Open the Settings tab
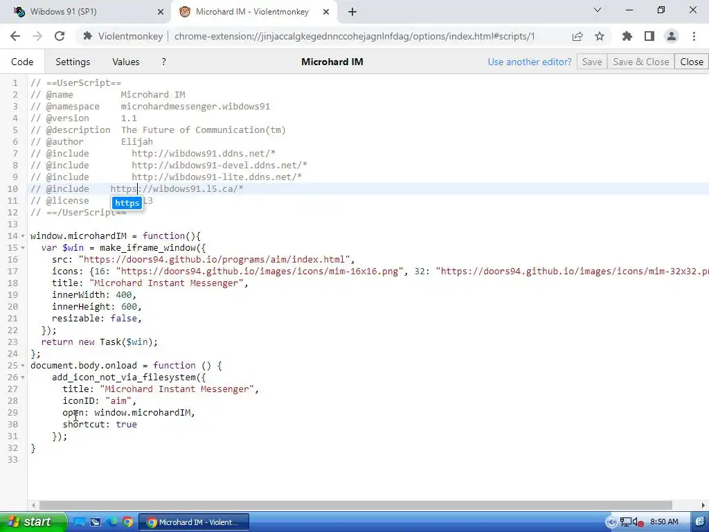The height and width of the screenshot is (532, 709). [x=73, y=62]
